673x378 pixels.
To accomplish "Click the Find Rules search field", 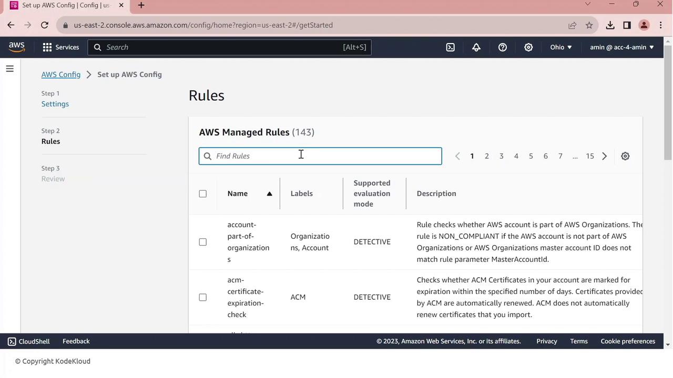I will point(320,156).
